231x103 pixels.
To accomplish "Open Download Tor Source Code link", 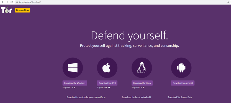I will (180, 97).
